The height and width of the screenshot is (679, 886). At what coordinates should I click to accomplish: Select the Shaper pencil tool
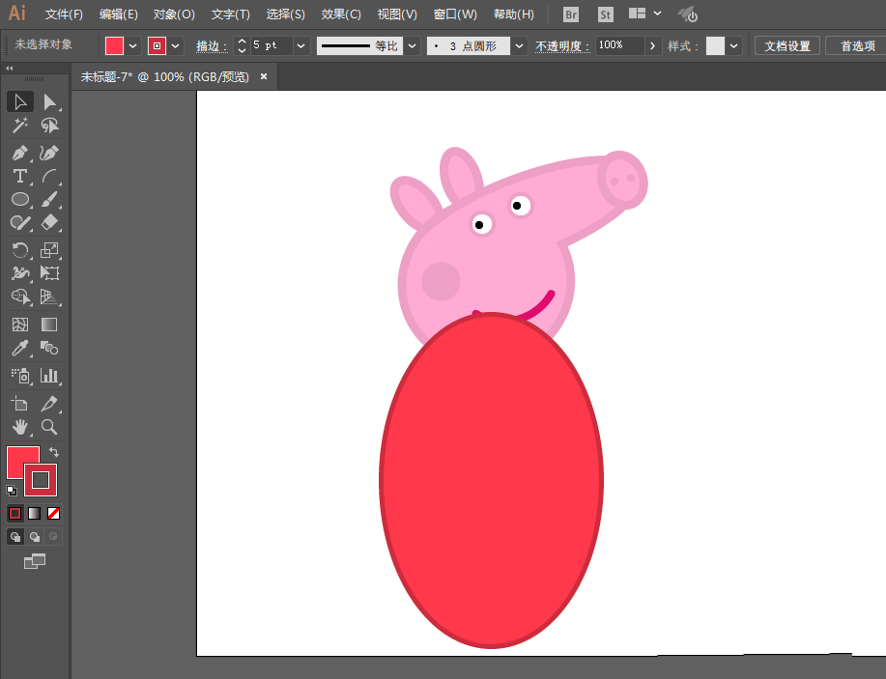click(x=20, y=222)
